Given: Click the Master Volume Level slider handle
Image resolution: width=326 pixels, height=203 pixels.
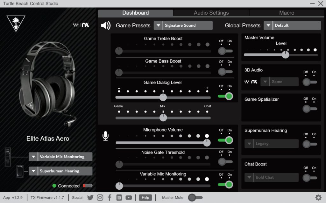Looking at the screenshot, I should [x=286, y=55].
